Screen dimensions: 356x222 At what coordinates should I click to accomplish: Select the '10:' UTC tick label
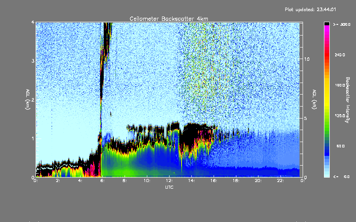click(147, 181)
